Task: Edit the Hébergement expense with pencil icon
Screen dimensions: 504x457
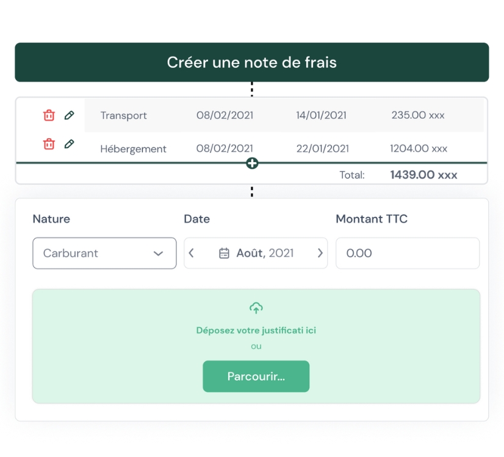Action: [x=69, y=144]
